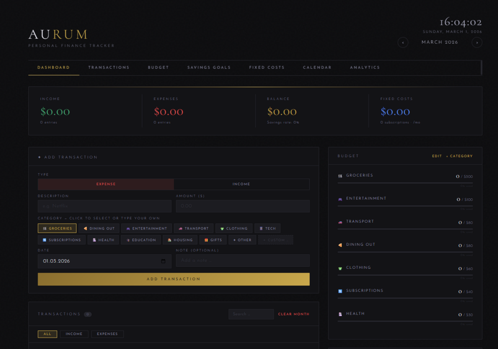Filter transactions by All
The width and height of the screenshot is (498, 349).
click(x=48, y=334)
